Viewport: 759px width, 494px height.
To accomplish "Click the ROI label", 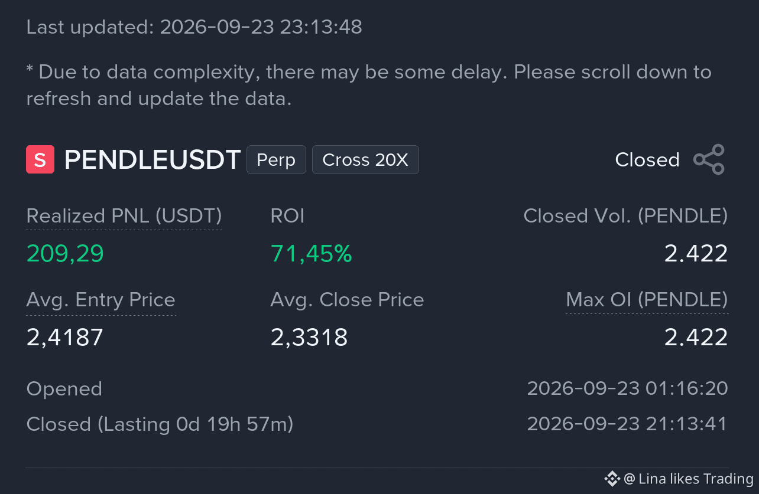I will [288, 216].
